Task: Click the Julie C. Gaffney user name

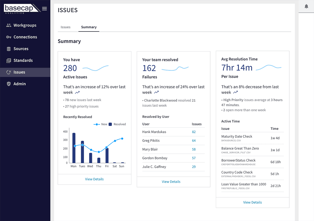Action: click(x=154, y=167)
